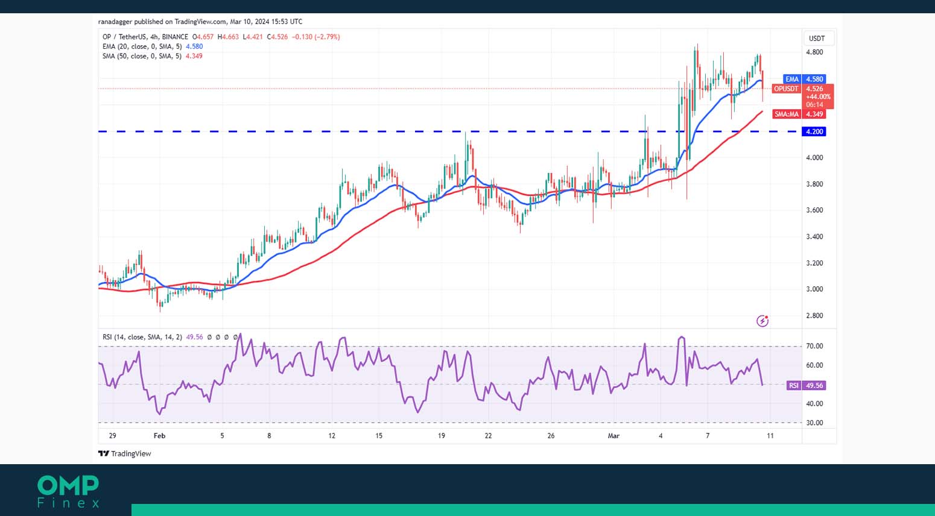Click the 4.580 EMA value in legend
Screen dimensions: 935x516
194,46
